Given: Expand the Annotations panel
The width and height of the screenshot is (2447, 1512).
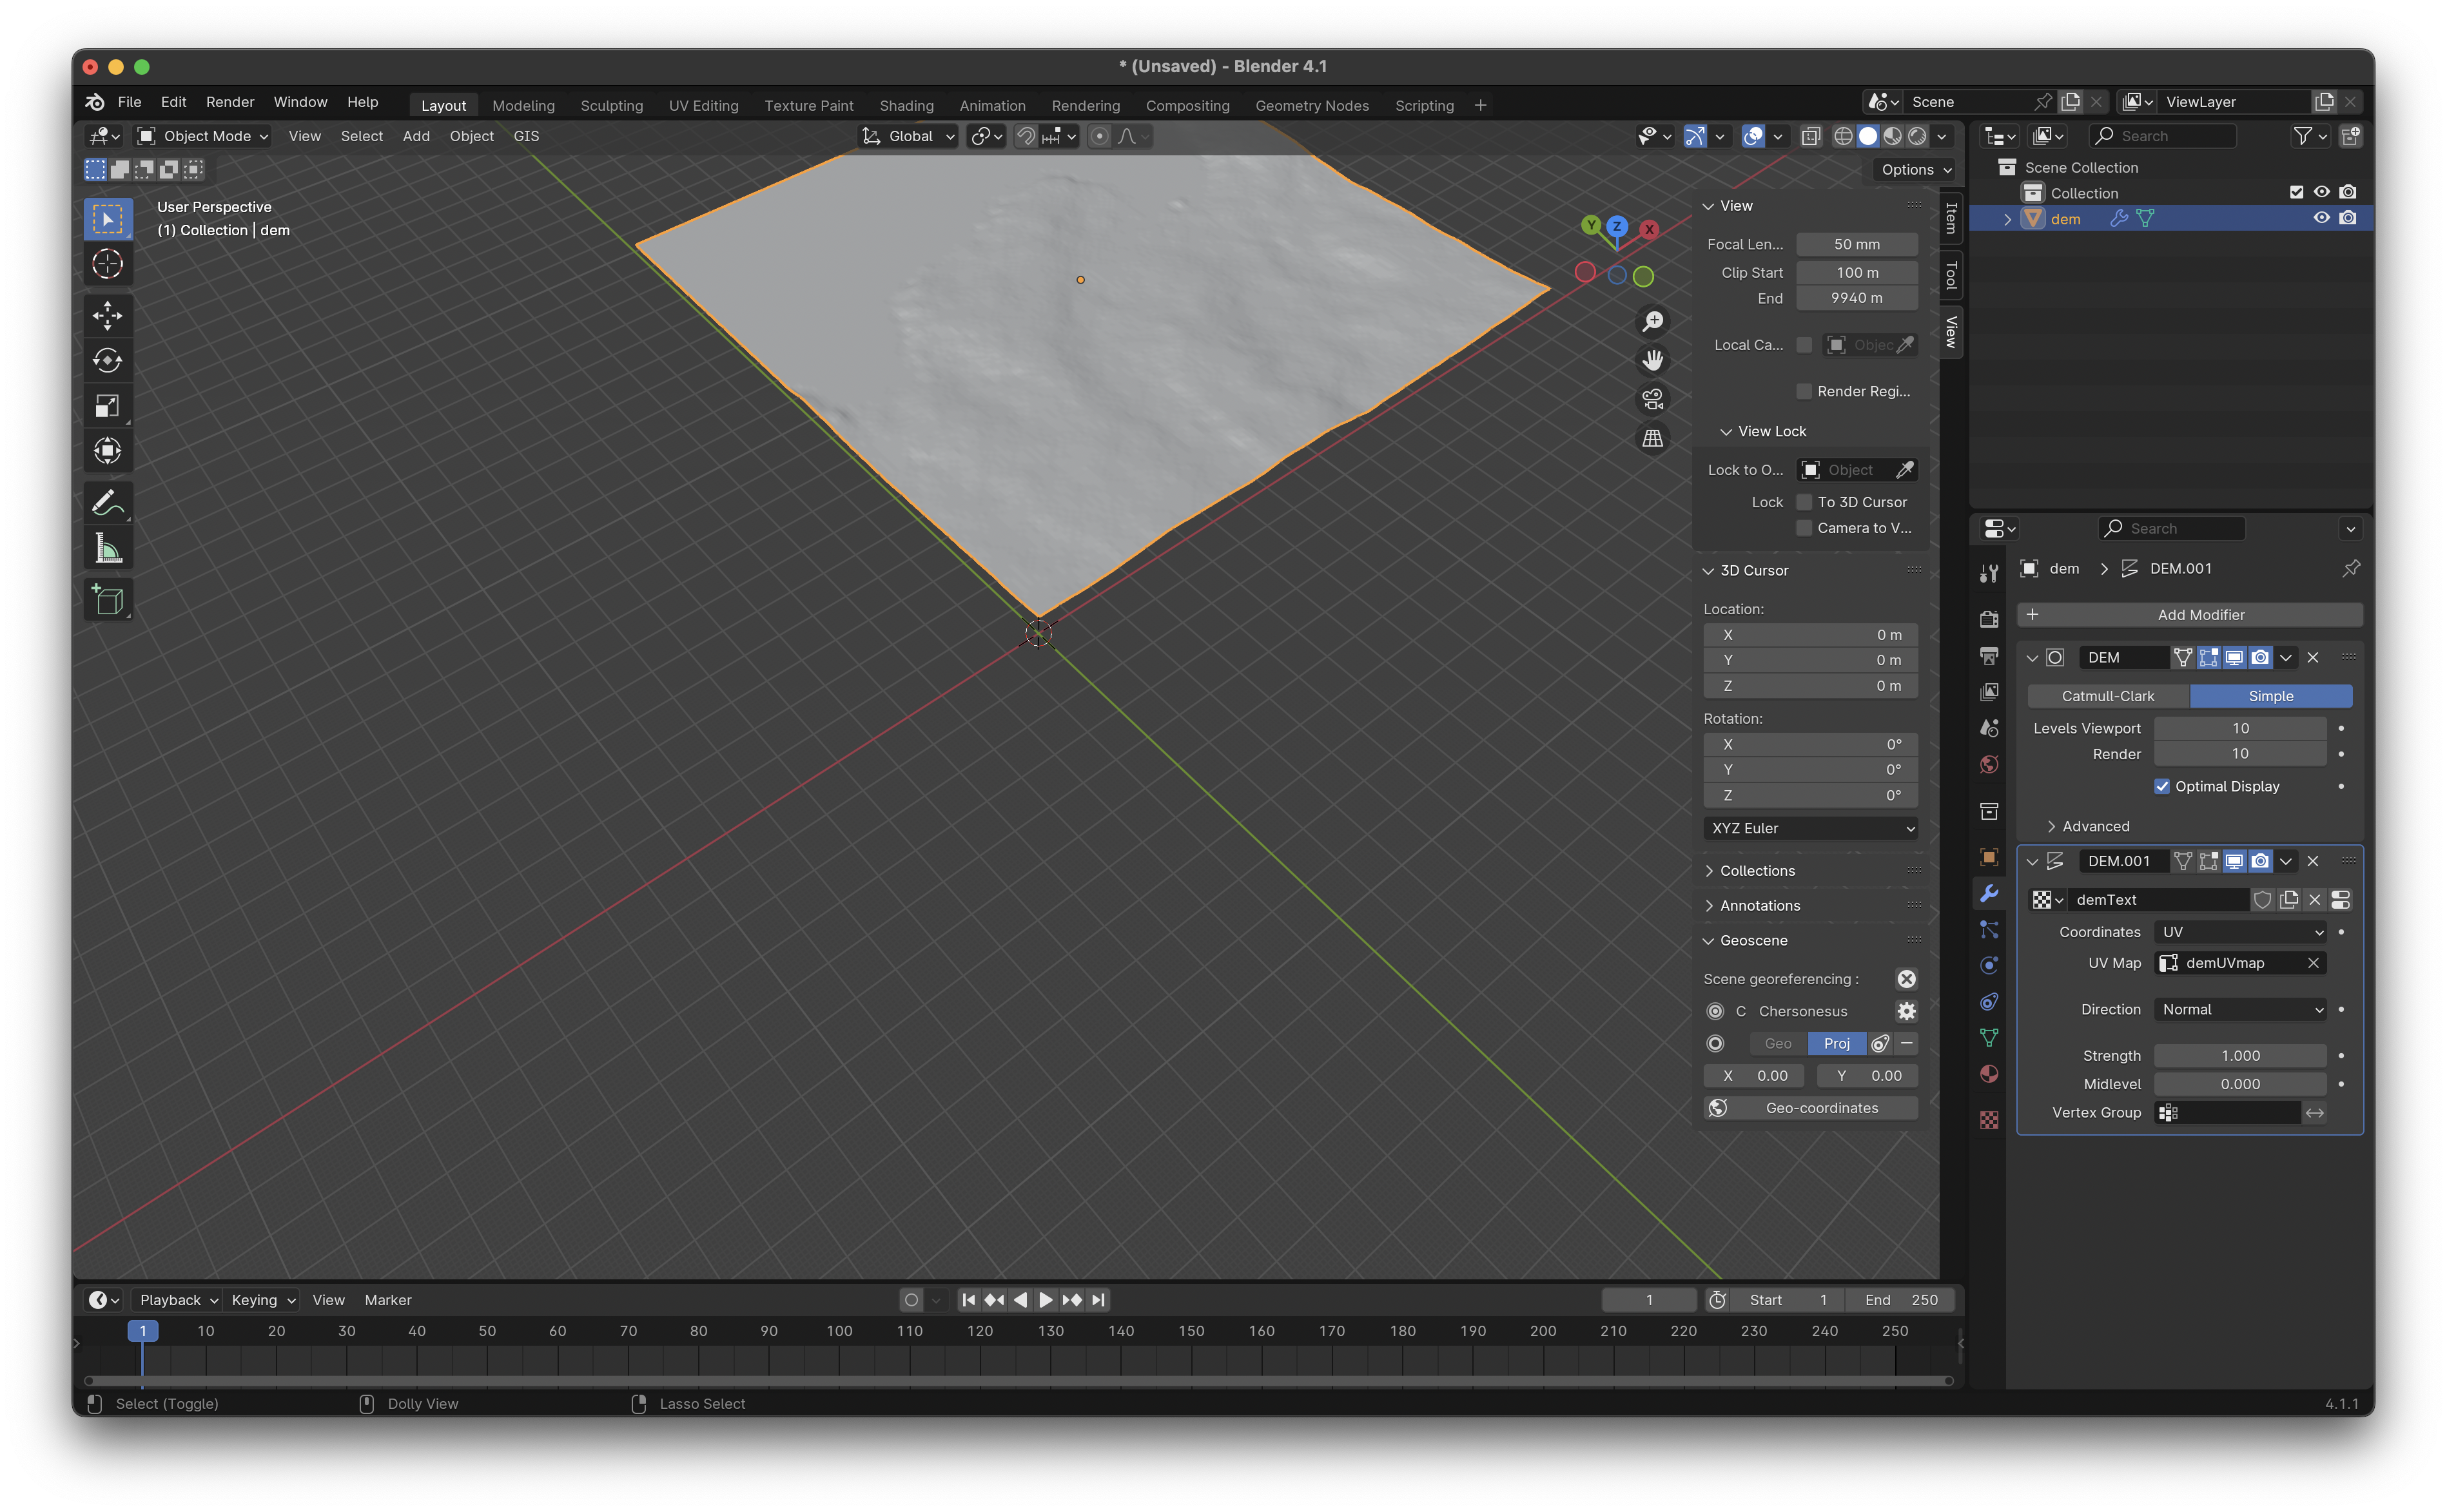Looking at the screenshot, I should click(x=1760, y=905).
